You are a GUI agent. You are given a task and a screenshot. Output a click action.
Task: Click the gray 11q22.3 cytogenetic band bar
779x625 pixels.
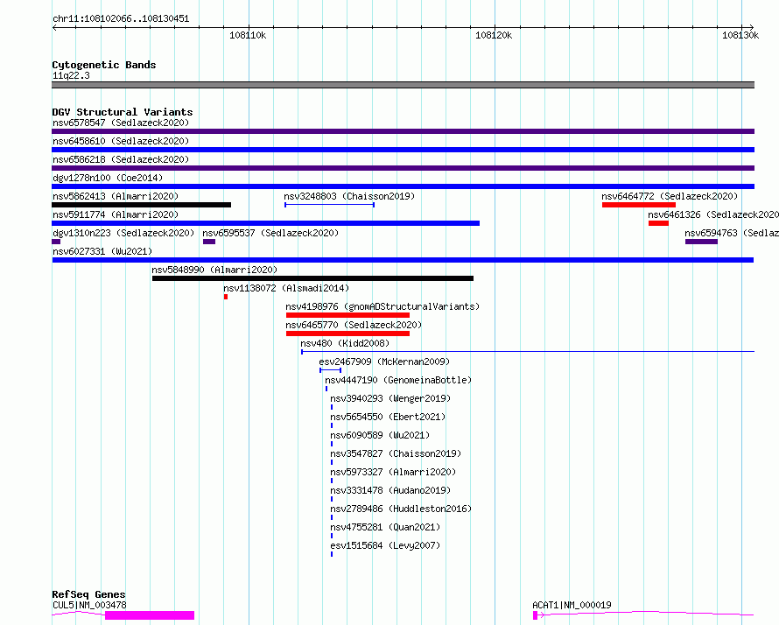403,85
